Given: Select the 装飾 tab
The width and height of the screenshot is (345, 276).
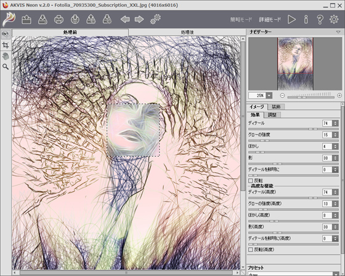Looking at the screenshot, I should [276, 107].
